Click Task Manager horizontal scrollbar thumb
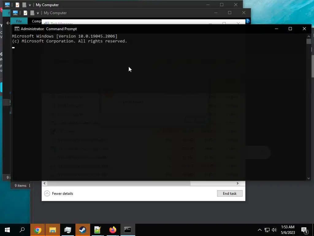 [x=119, y=183]
